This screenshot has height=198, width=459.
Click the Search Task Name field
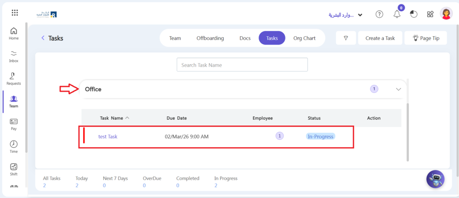242,65
